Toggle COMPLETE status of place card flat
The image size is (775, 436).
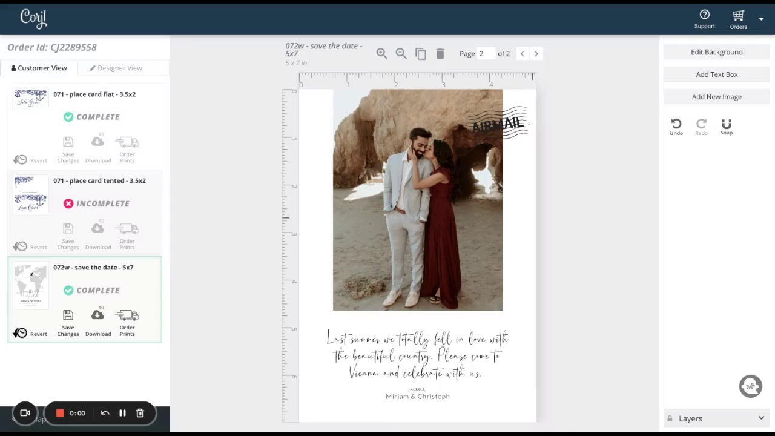[x=91, y=117]
